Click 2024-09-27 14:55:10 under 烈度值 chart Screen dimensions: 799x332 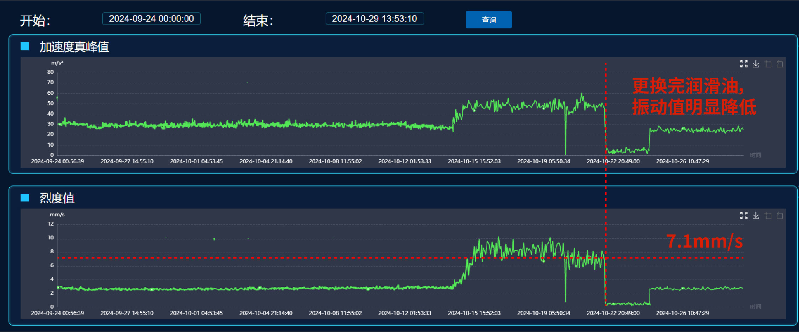(127, 313)
